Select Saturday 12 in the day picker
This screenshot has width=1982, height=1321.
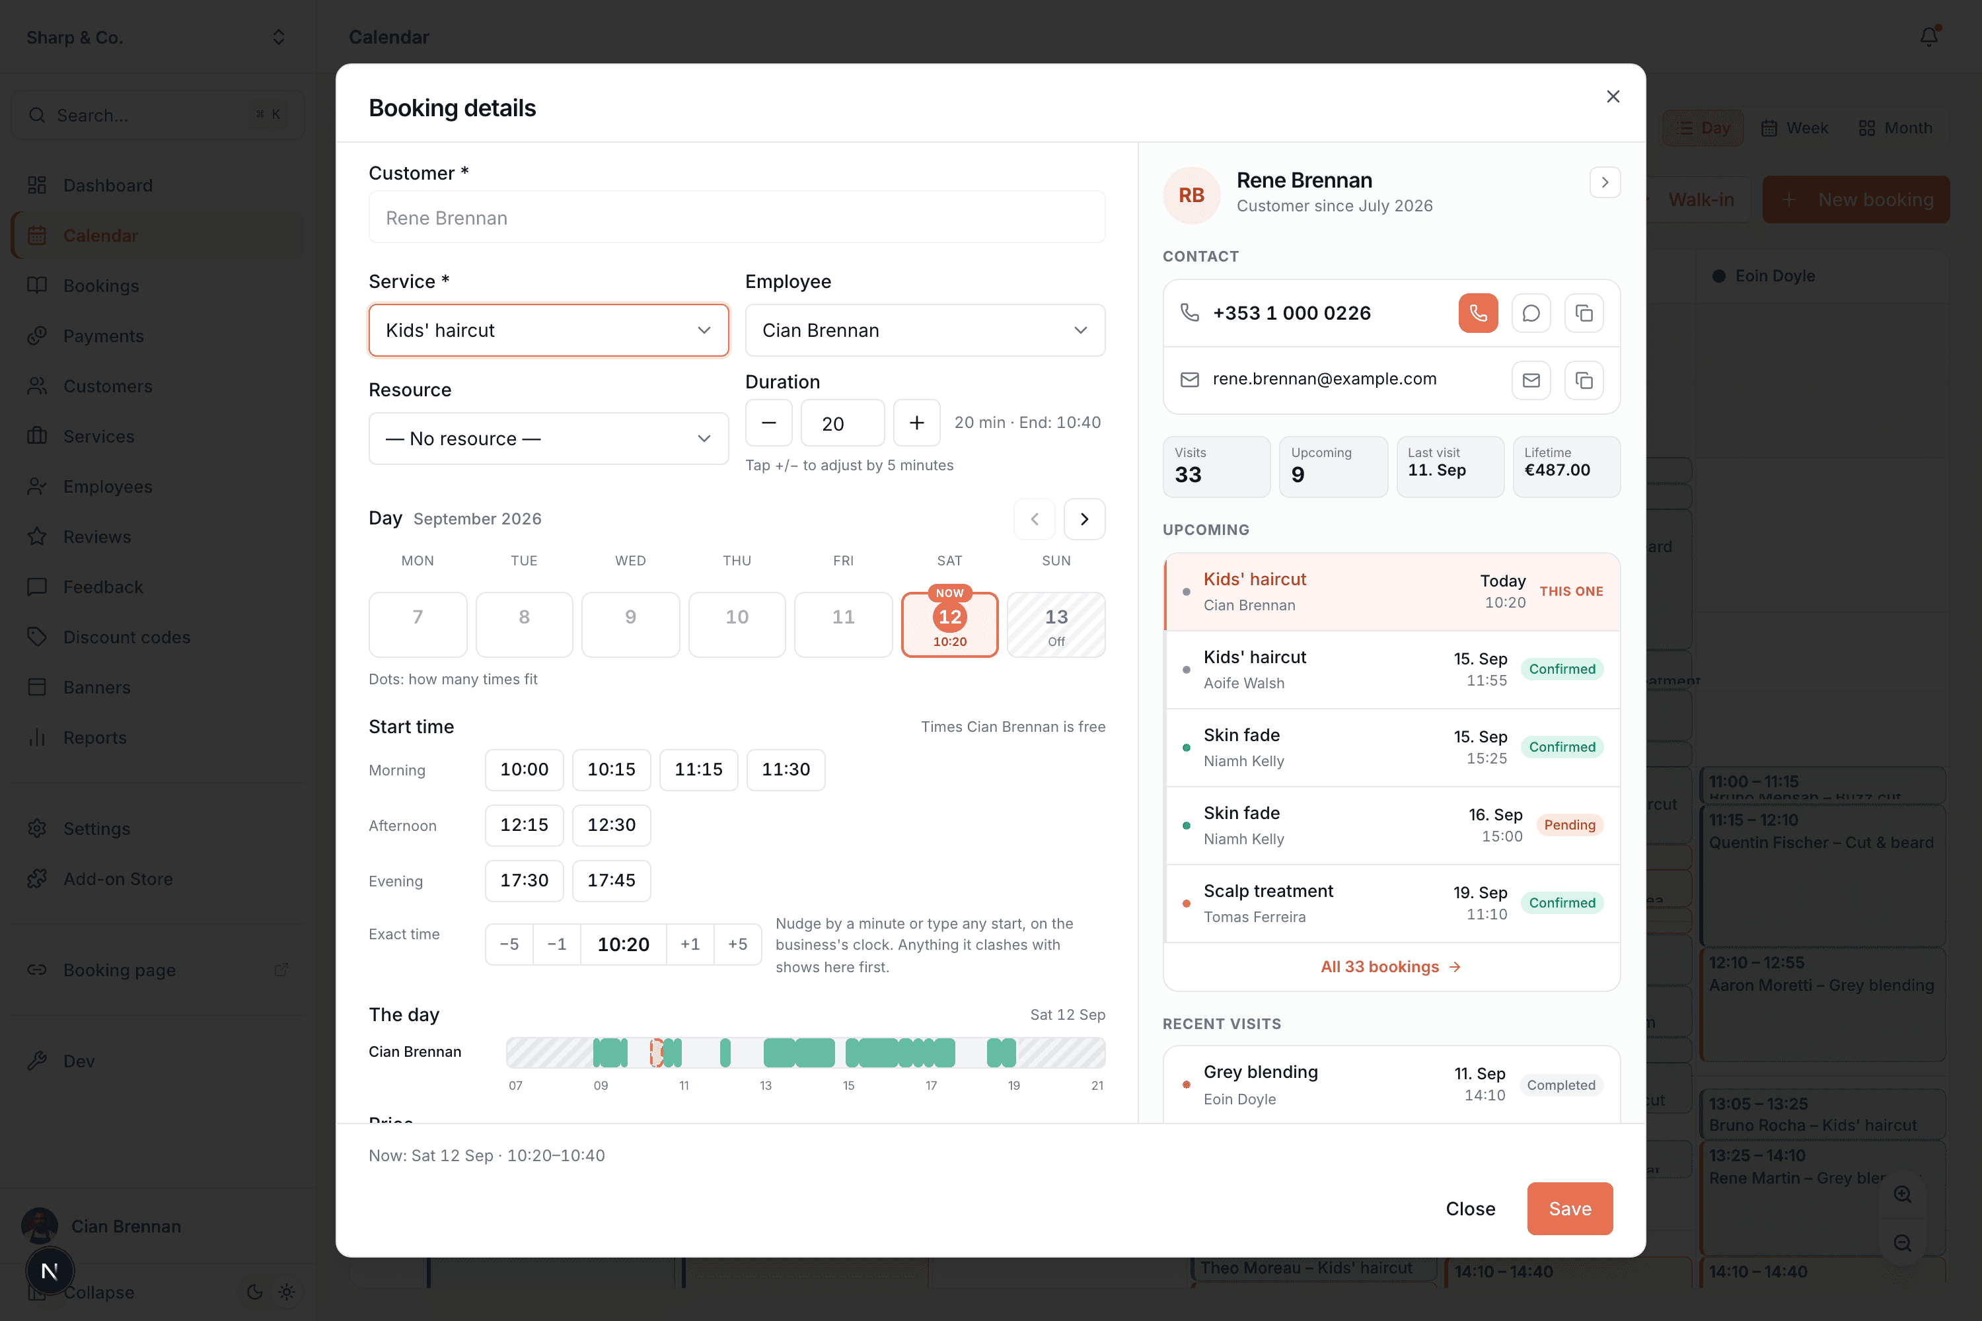click(950, 624)
